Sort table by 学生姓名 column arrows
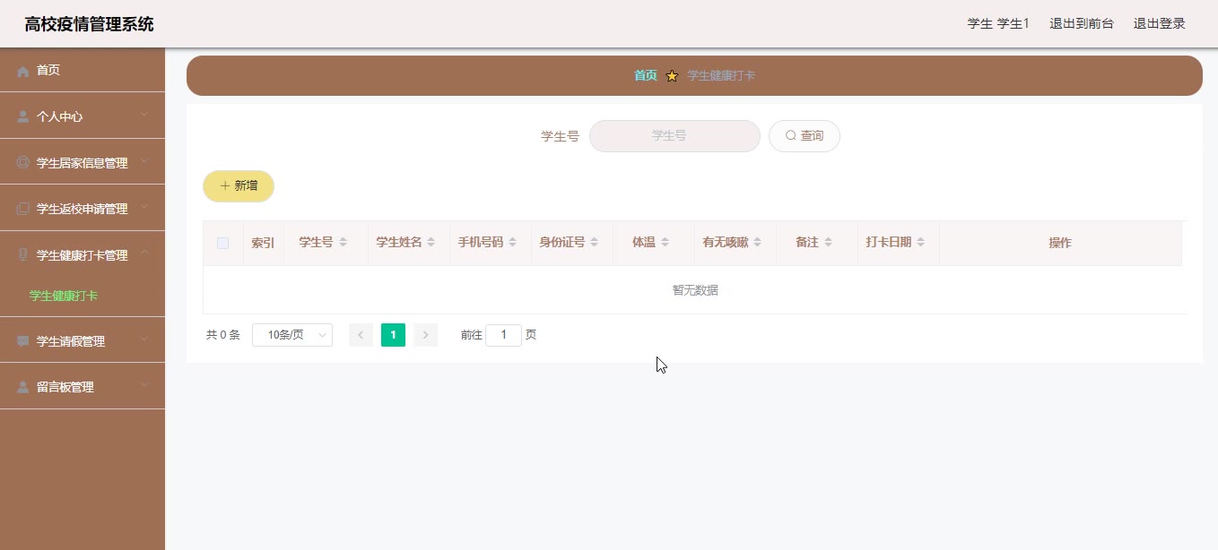The image size is (1218, 550). point(431,243)
